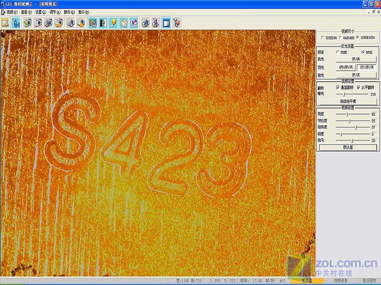Click the first toolbar icon with yellow window
The image size is (381, 285).
[5, 23]
